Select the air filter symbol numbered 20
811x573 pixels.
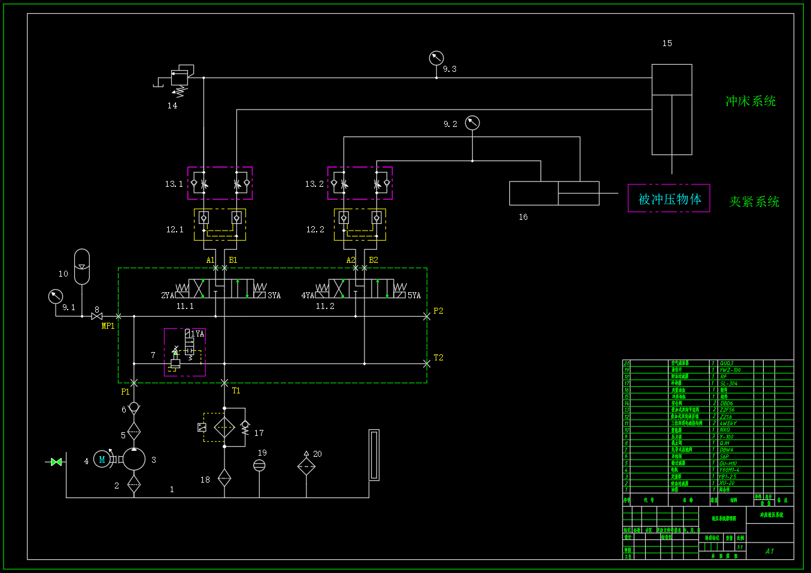point(306,464)
